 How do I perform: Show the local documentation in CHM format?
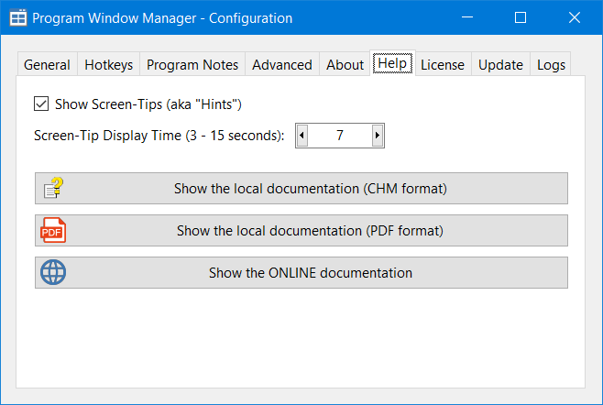[x=310, y=189]
